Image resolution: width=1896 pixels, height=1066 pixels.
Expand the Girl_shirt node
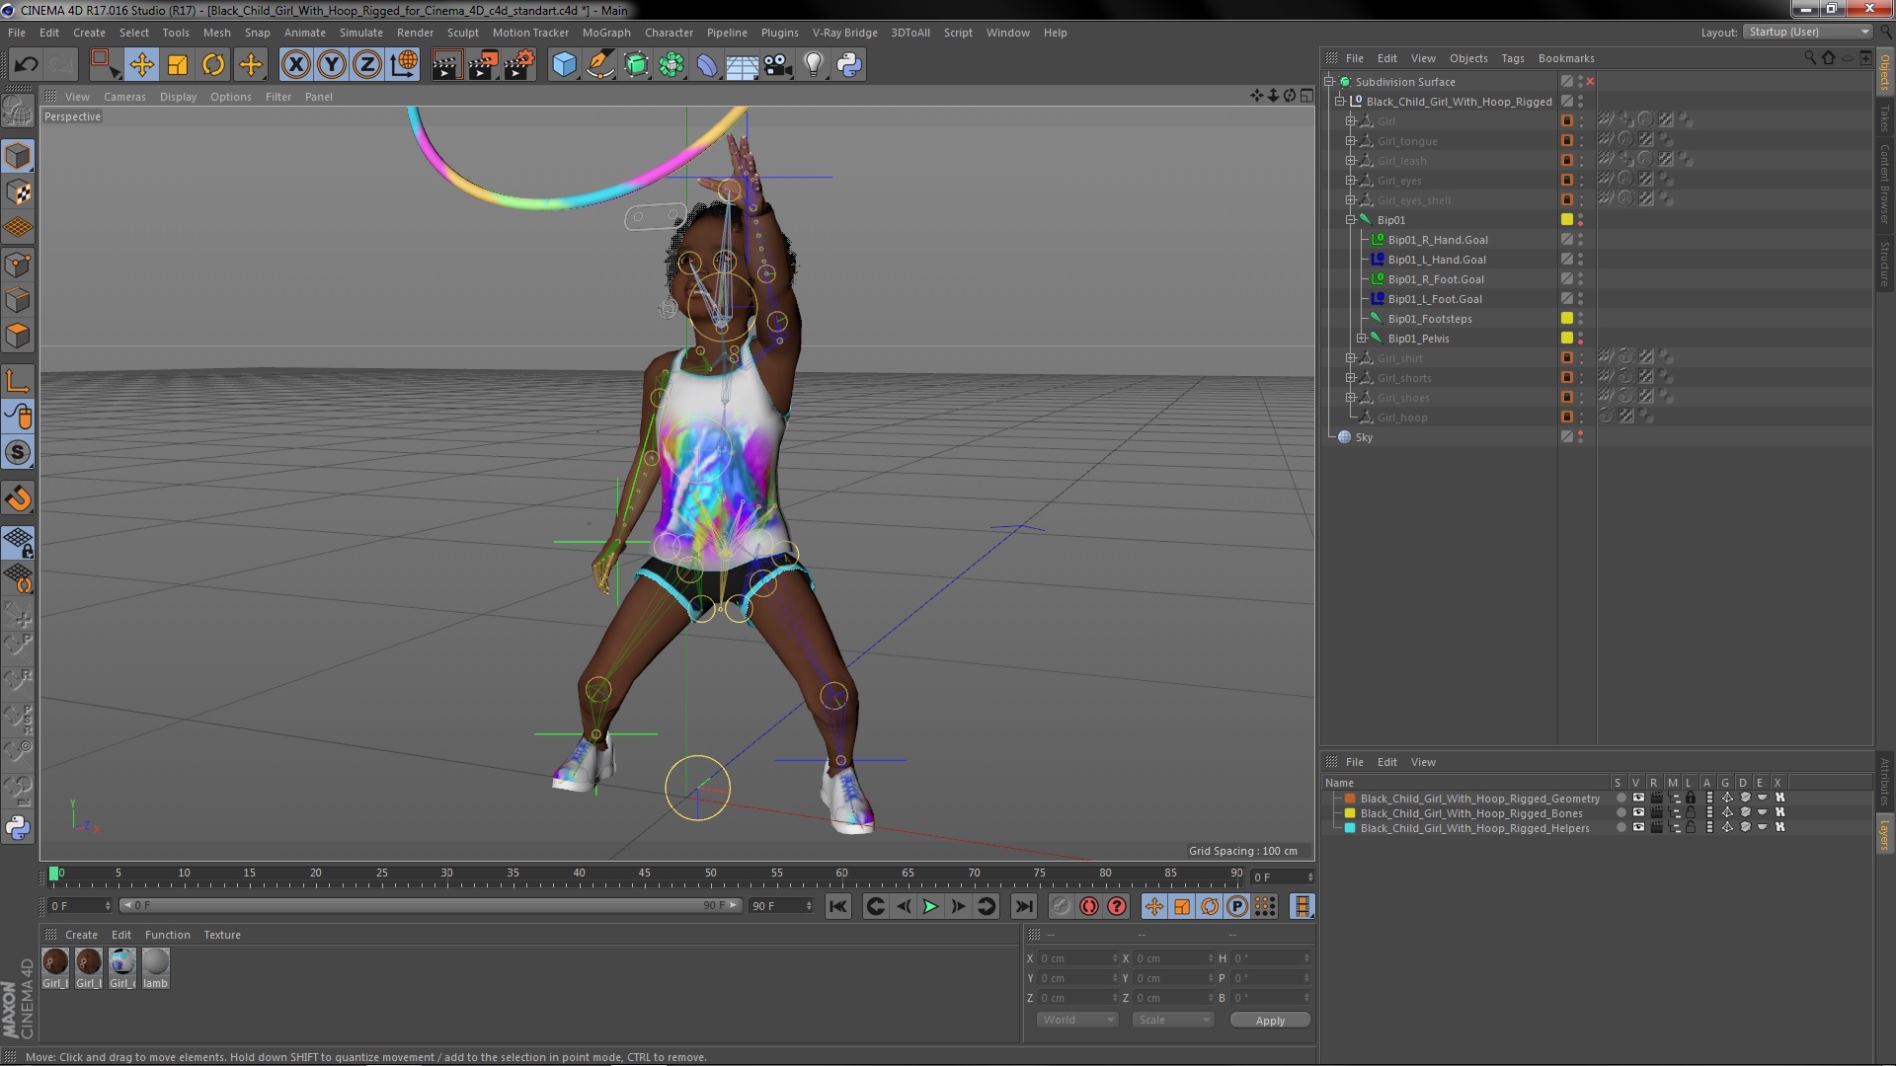tap(1351, 358)
